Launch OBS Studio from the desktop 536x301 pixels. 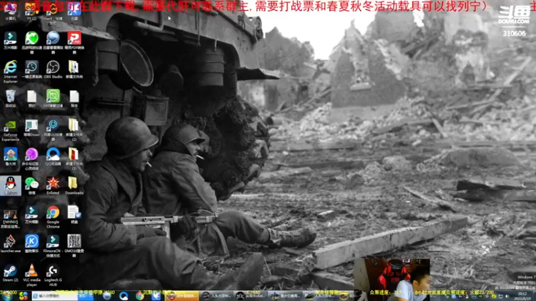pos(53,70)
